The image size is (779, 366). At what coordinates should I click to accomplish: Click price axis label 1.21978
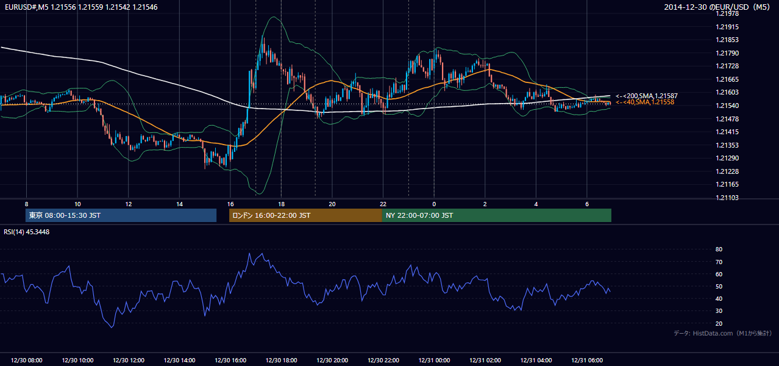coord(728,14)
